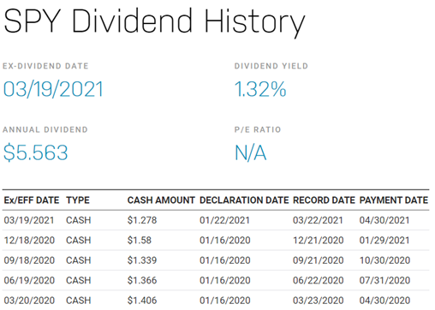Click the P/E ratio value N/A
Viewport: 435px width, 310px height.
[x=251, y=152]
